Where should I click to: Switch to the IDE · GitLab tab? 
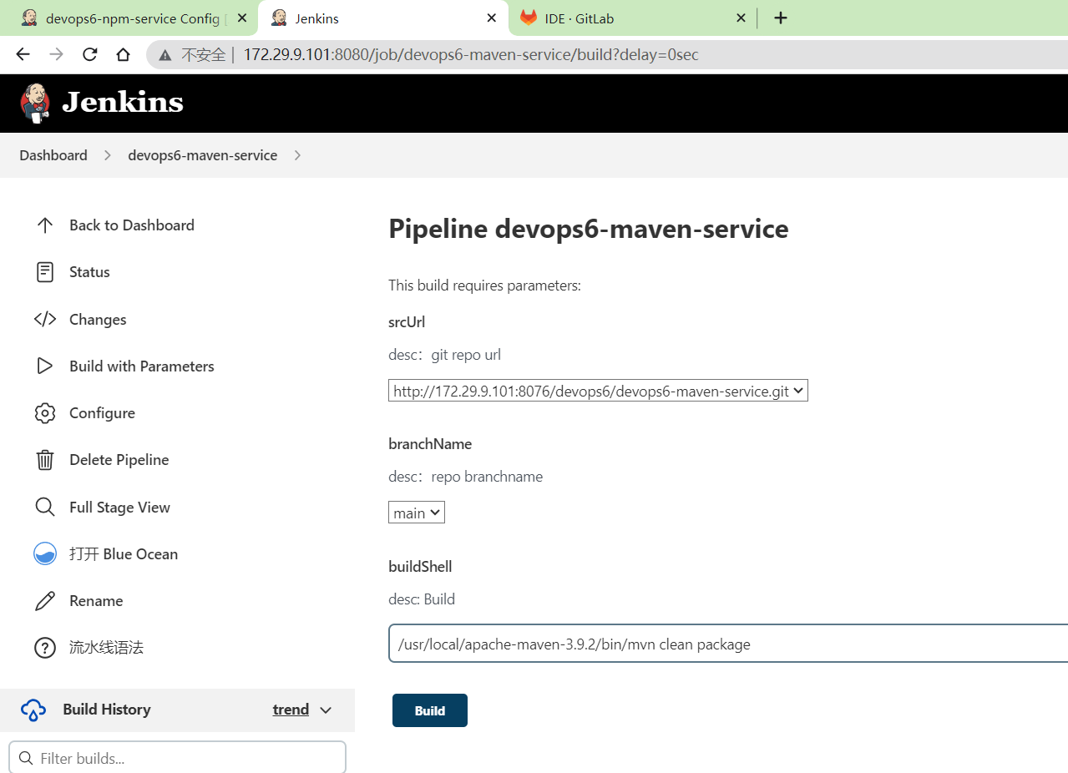click(633, 18)
